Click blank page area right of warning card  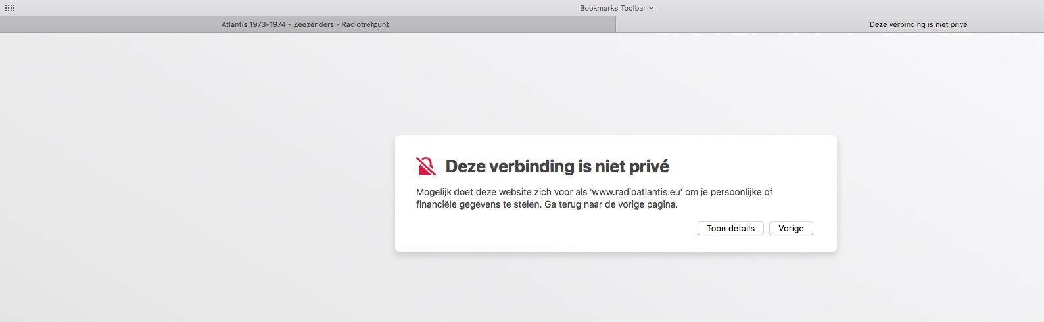point(940,191)
